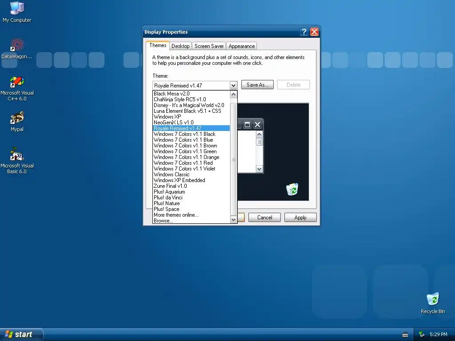The width and height of the screenshot is (455, 341).
Task: Choose Windows 7 Colors v1.1 Black
Action: pos(191,134)
